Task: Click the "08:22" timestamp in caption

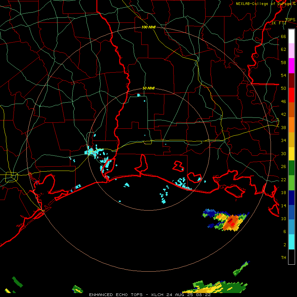Action: coord(203,295)
